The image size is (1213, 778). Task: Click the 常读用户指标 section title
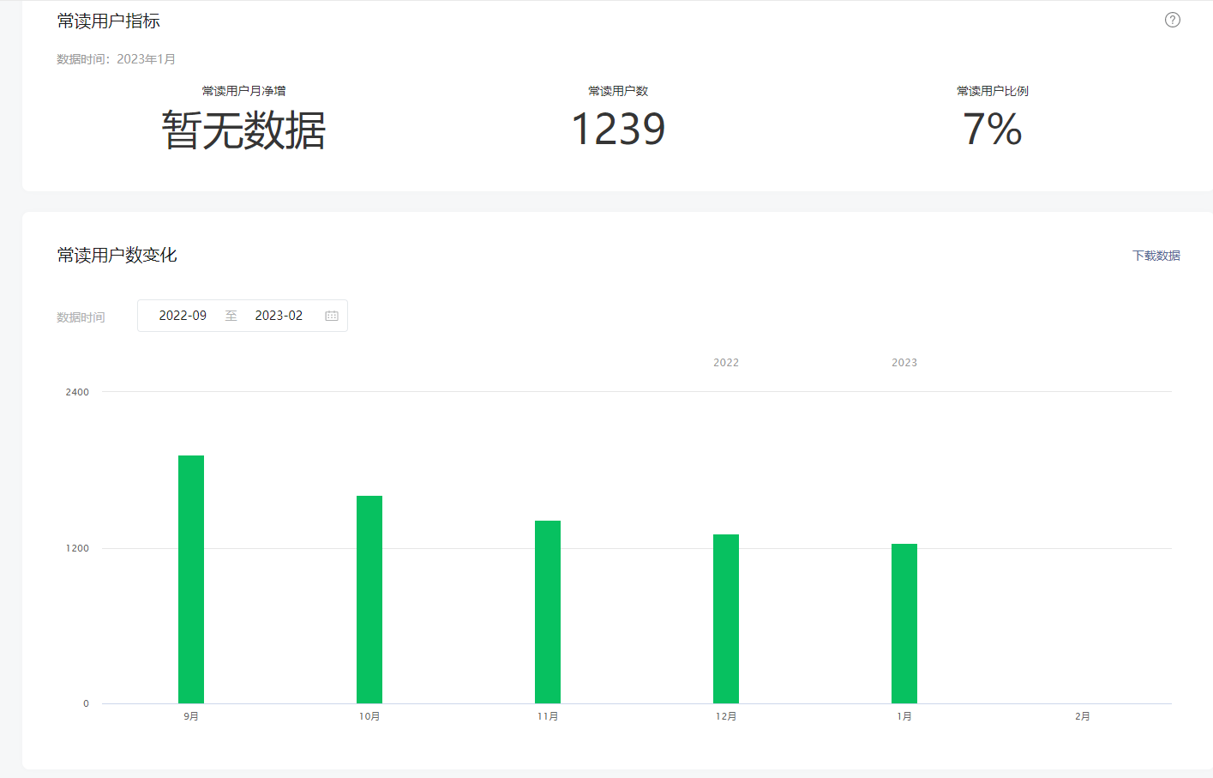(x=109, y=21)
